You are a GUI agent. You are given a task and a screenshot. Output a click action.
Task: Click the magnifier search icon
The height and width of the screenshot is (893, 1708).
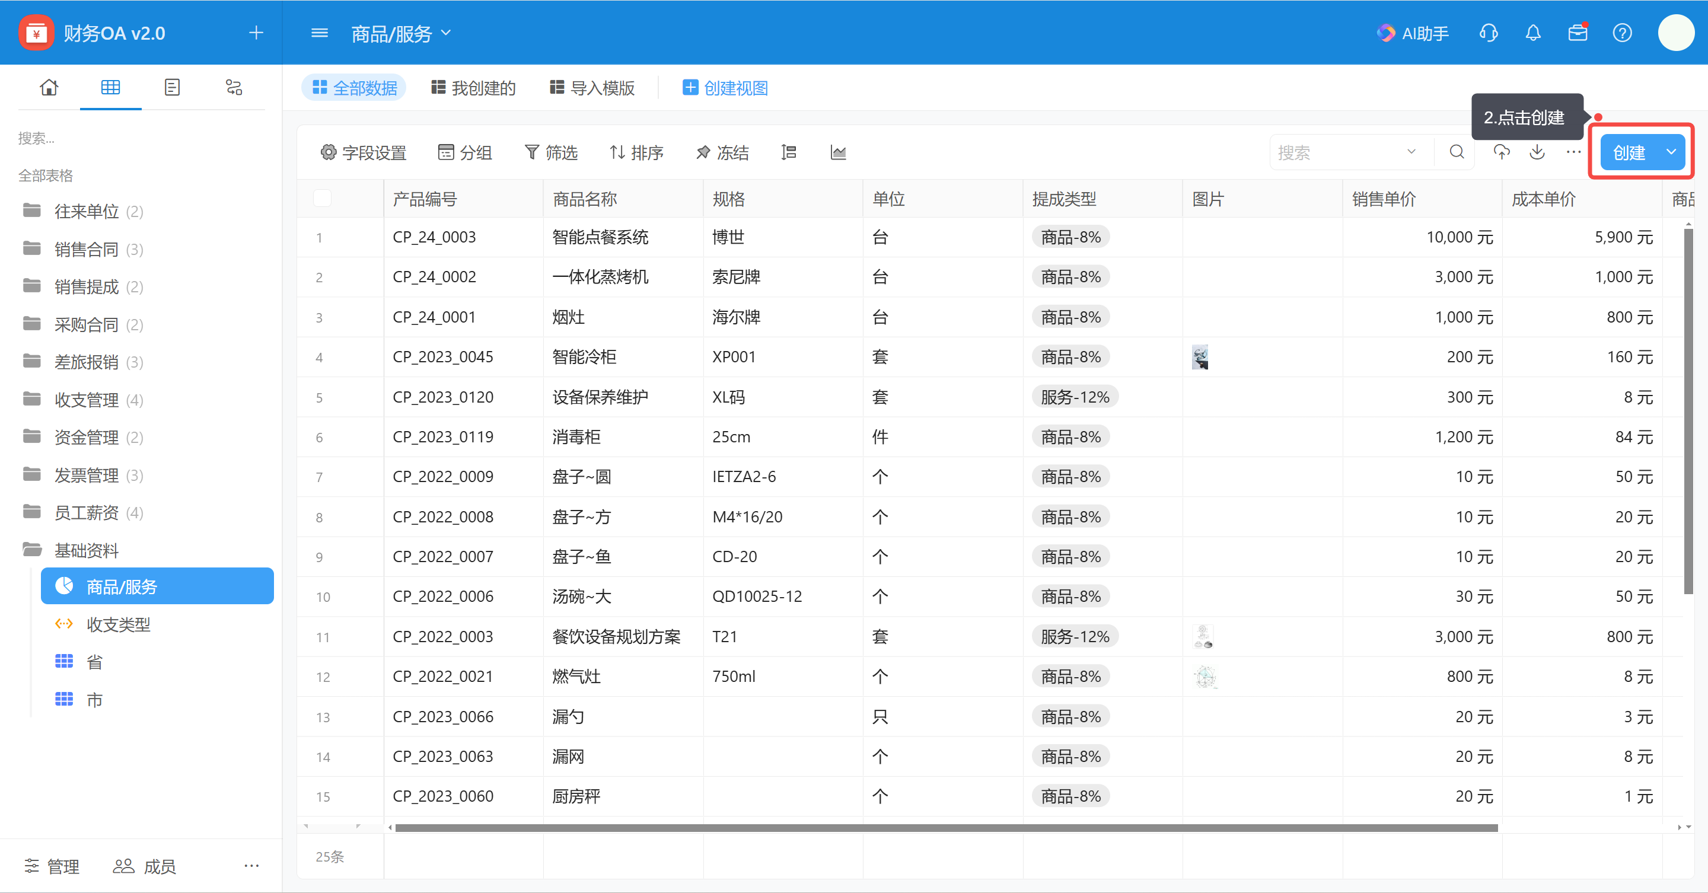(1457, 152)
